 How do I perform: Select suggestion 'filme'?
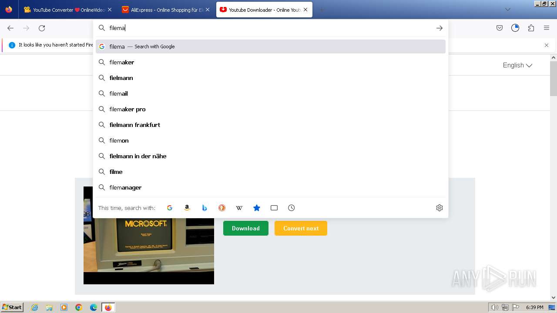click(x=271, y=172)
